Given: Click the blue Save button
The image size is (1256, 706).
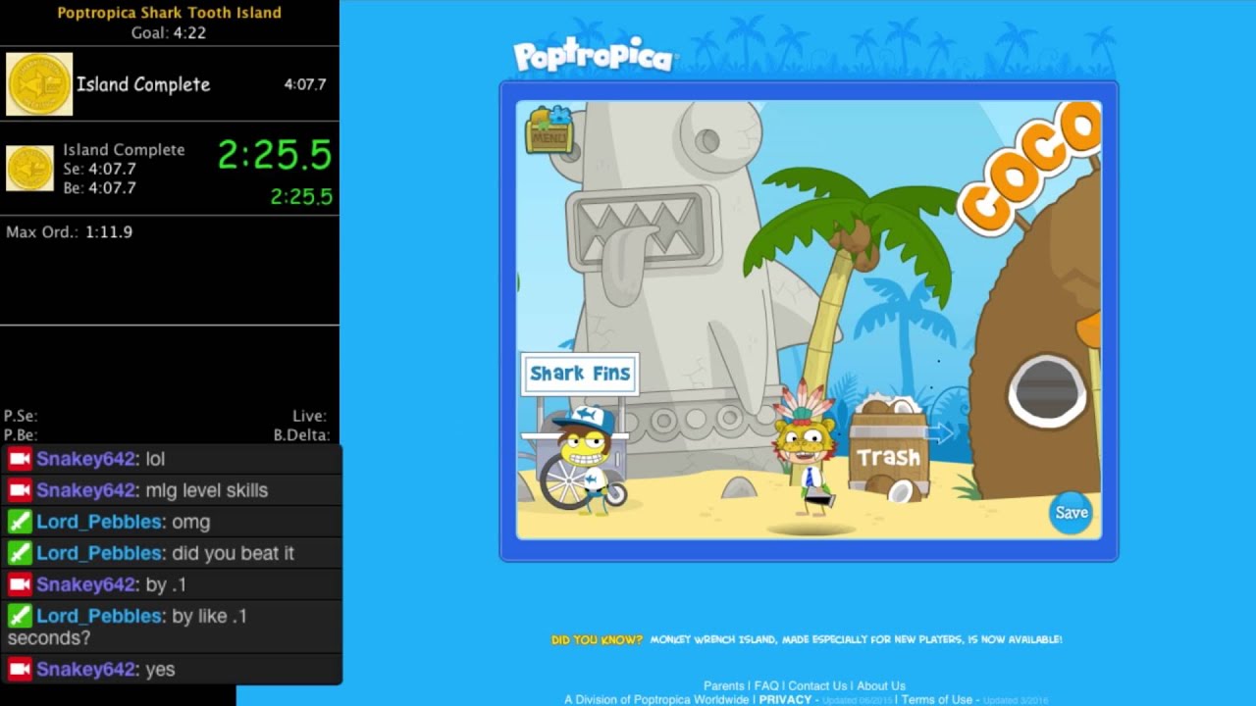Looking at the screenshot, I should (x=1070, y=513).
